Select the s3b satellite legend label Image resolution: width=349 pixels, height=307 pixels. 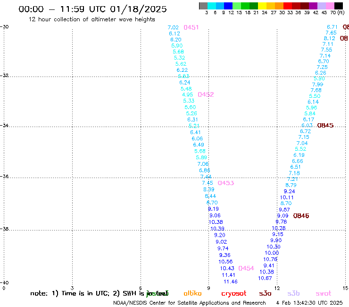(x=293, y=294)
